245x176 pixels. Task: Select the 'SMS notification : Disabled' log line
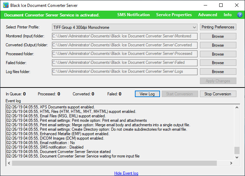(45, 147)
